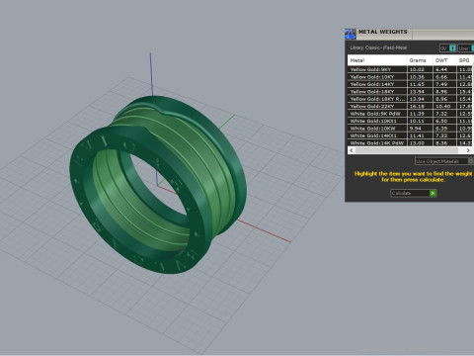
Task: Click the green ring model in viewport
Action: tap(158, 185)
